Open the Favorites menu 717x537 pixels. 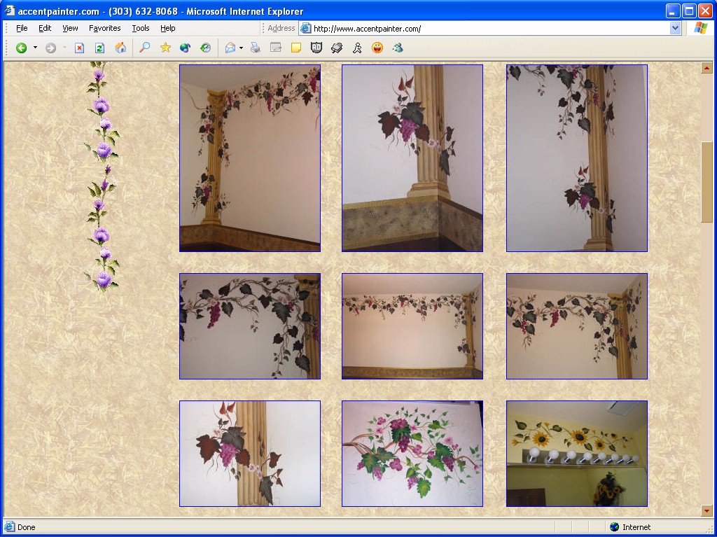104,28
